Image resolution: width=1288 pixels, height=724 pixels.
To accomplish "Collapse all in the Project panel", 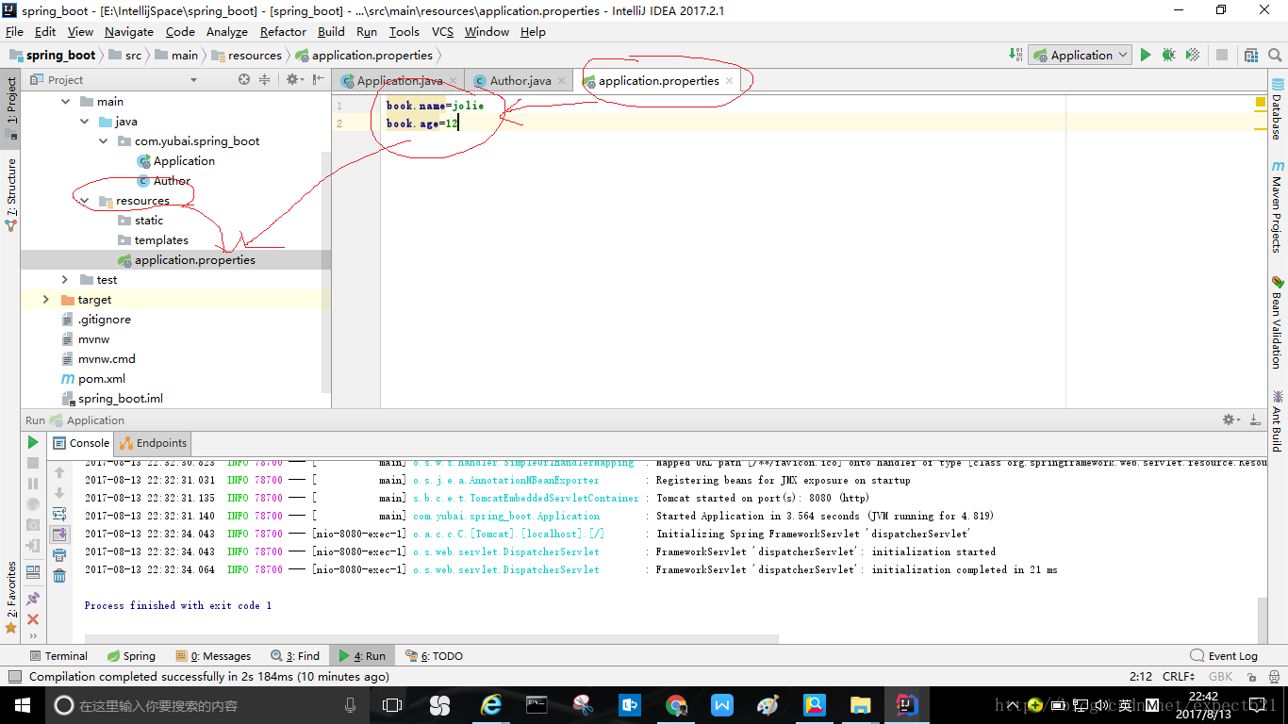I will [265, 80].
